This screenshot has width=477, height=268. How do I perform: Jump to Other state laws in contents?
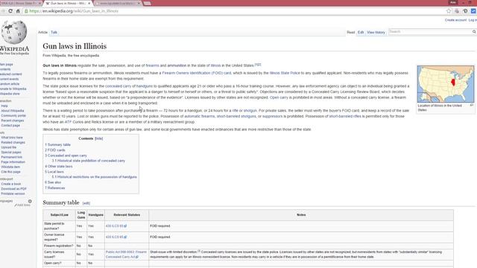pos(59,167)
